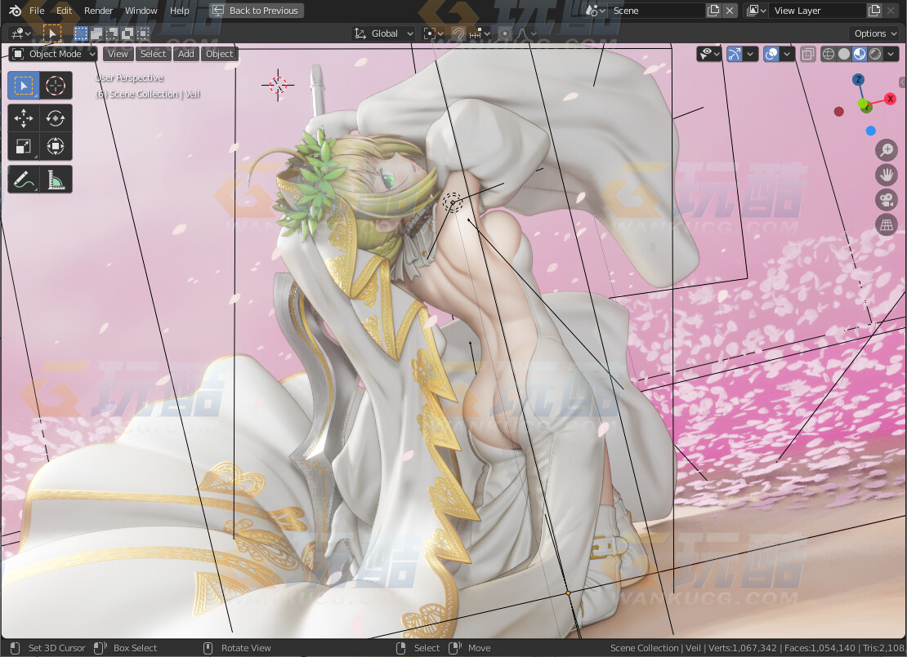The width and height of the screenshot is (907, 657).
Task: Switch perspective/orthographic with grid button
Action: click(887, 224)
